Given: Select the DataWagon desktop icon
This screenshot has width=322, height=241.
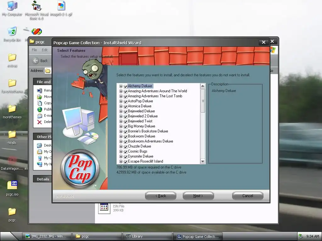Looking at the screenshot, I should click(x=12, y=160).
